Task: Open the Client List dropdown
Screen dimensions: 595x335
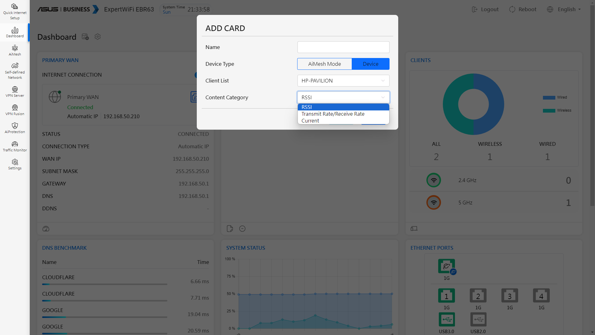Action: [343, 81]
